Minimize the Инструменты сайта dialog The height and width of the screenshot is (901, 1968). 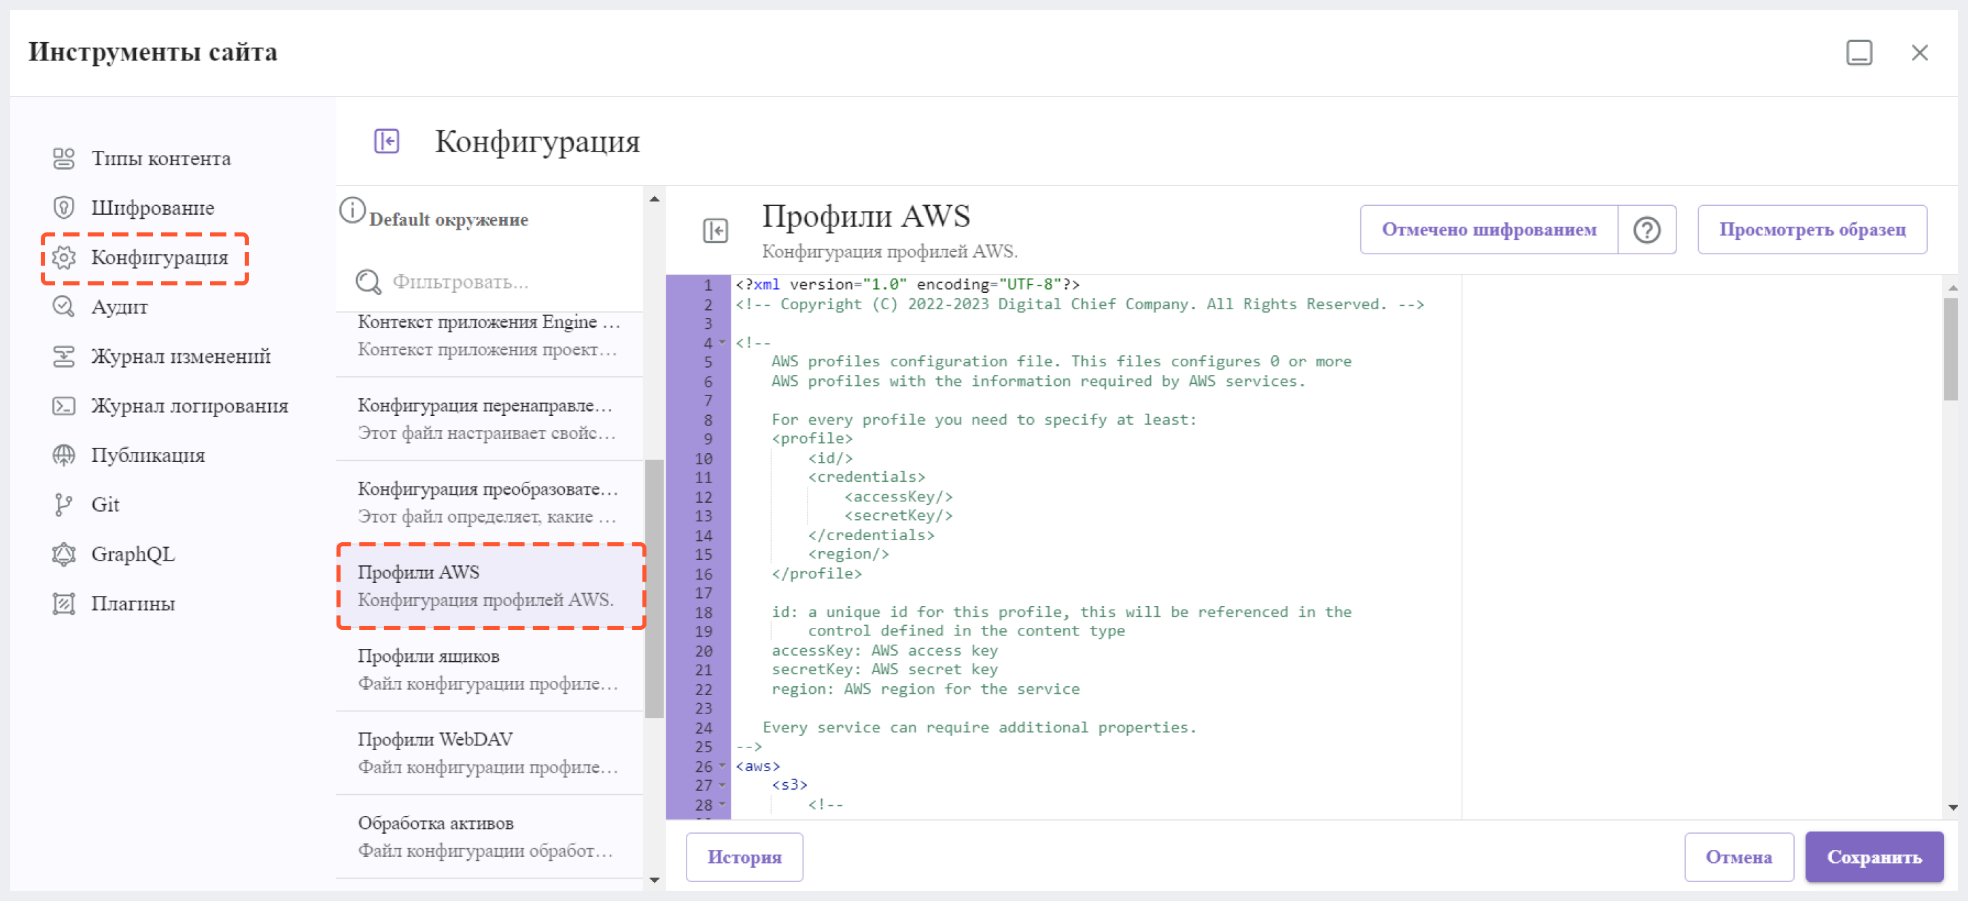pyautogui.click(x=1859, y=53)
